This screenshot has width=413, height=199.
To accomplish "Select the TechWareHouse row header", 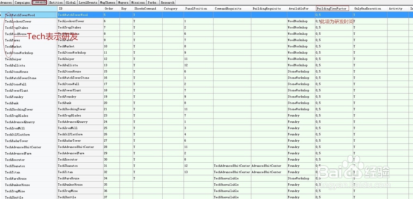I will tap(28, 178).
